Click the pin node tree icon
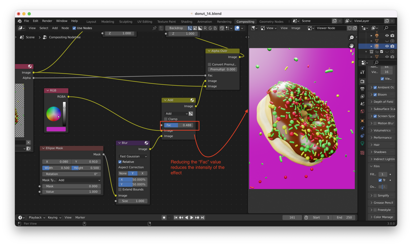This screenshot has width=412, height=246. pyautogui.click(x=154, y=28)
